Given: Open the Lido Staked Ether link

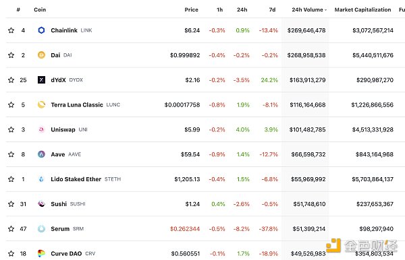Looking at the screenshot, I should pyautogui.click(x=76, y=179).
